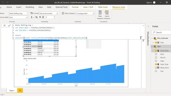Click the search magnifier icon in Fields
Viewport: 171px width, 96px height.
(x=154, y=32)
